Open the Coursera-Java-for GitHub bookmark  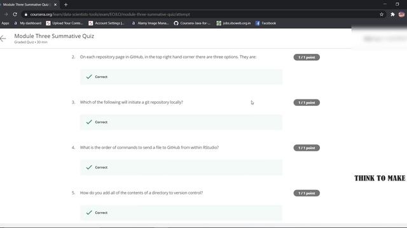pyautogui.click(x=192, y=23)
